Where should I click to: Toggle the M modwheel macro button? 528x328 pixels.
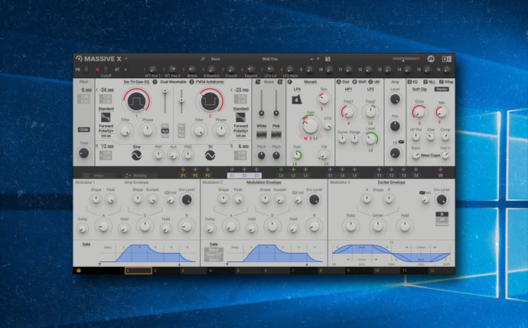coord(97,70)
